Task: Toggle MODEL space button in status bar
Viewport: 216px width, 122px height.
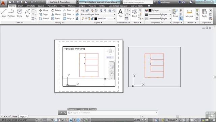Action: (x=137, y=120)
